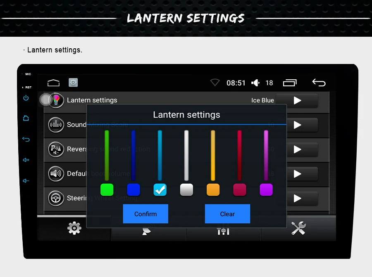Tap the volume up side button

[26, 160]
